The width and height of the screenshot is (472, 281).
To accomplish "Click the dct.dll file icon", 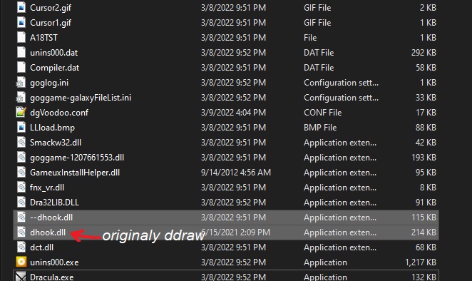I will [x=21, y=247].
